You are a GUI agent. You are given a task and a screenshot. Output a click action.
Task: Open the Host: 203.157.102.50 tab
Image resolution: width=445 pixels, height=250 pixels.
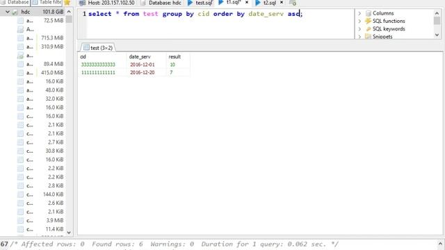[107, 3]
